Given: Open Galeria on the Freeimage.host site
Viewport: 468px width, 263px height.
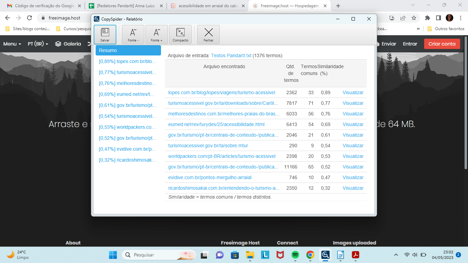Looking at the screenshot, I should pos(68,44).
